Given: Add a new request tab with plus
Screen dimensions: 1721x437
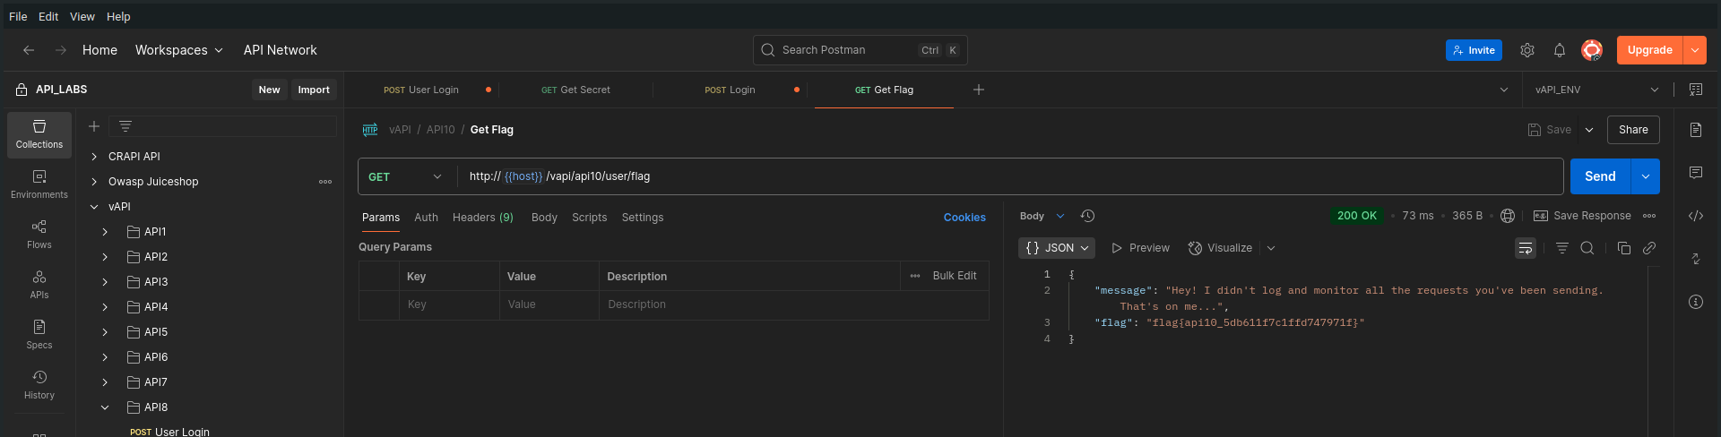Looking at the screenshot, I should [x=979, y=90].
